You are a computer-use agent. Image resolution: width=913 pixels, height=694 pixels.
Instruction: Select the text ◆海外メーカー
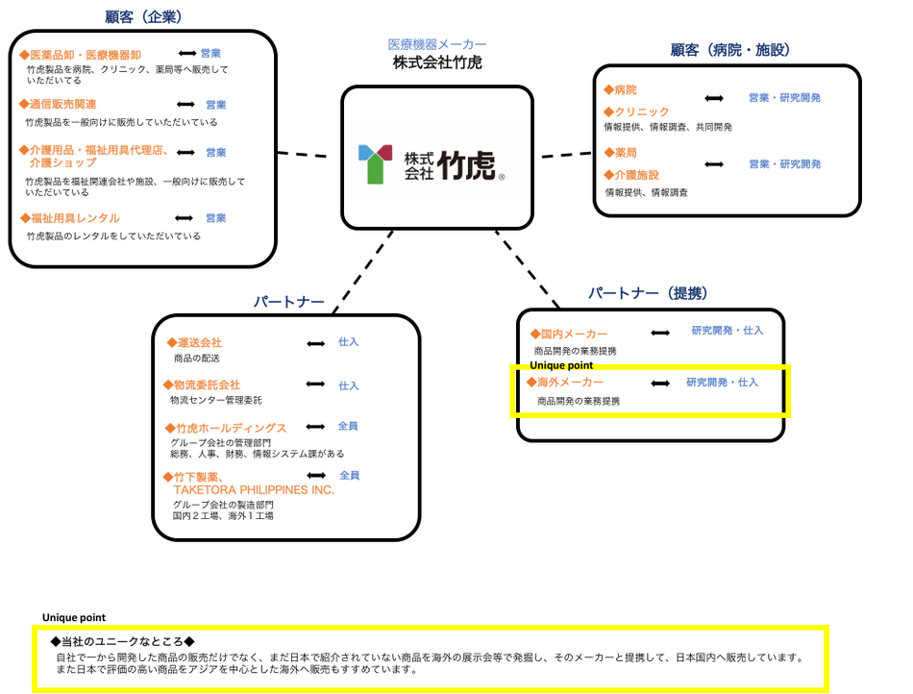[565, 383]
